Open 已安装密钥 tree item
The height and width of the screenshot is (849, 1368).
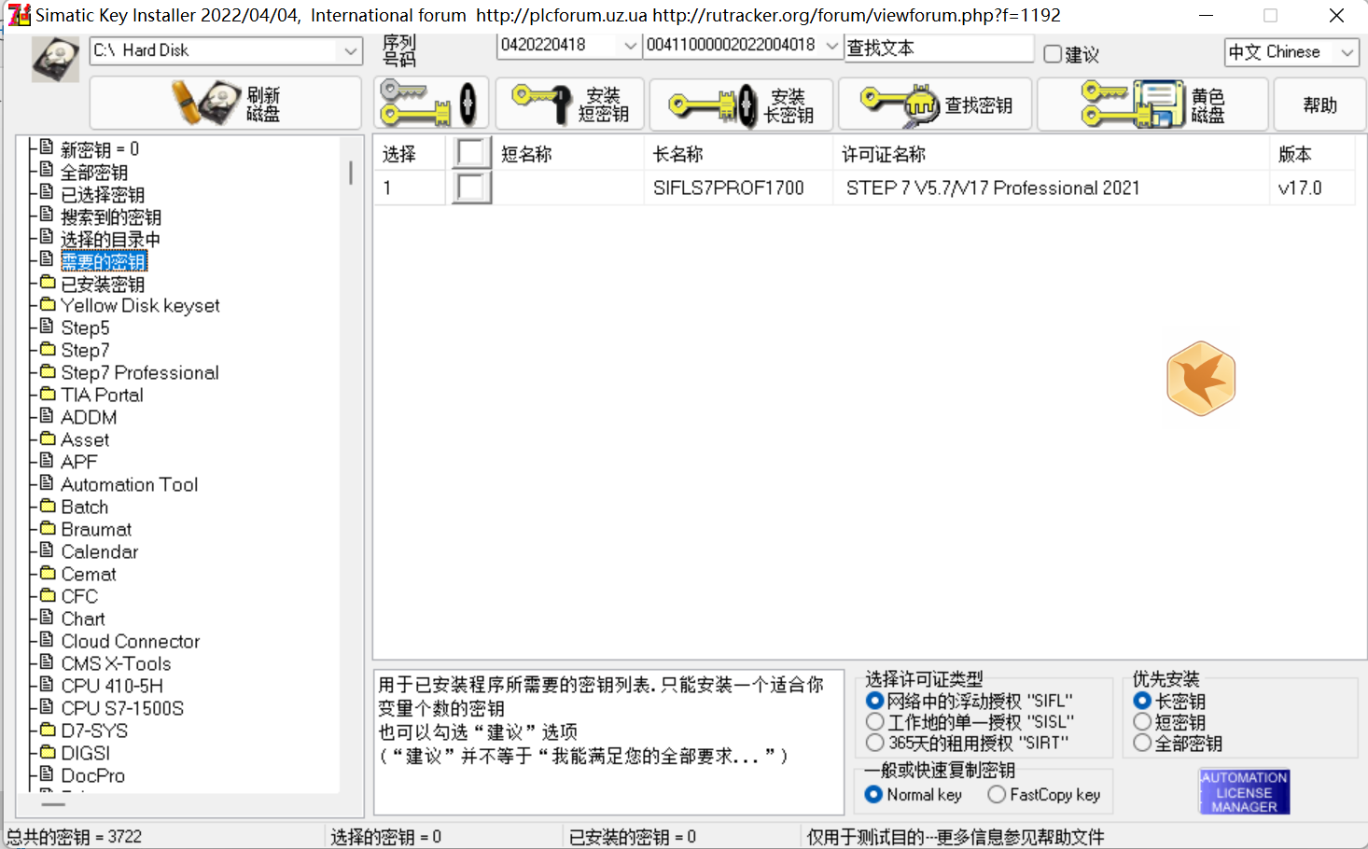[103, 284]
